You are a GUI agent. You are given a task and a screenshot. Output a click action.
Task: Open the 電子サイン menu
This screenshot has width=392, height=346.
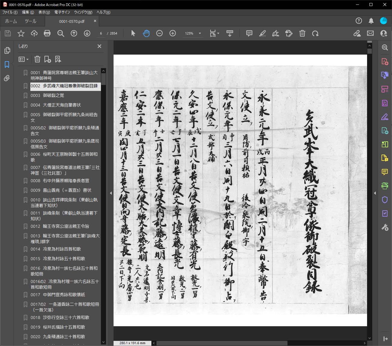pos(62,12)
